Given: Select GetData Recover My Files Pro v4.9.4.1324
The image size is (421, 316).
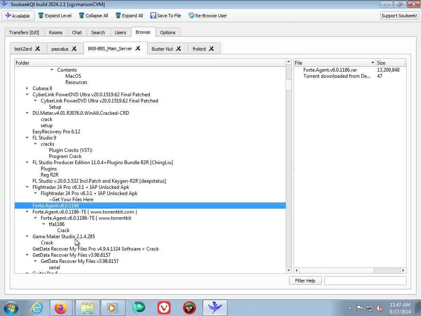Looking at the screenshot, I should coord(95,249).
